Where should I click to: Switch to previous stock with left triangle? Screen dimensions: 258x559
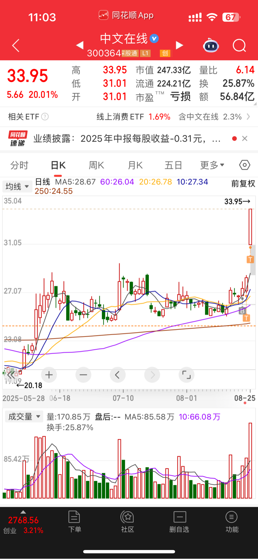click(80, 45)
